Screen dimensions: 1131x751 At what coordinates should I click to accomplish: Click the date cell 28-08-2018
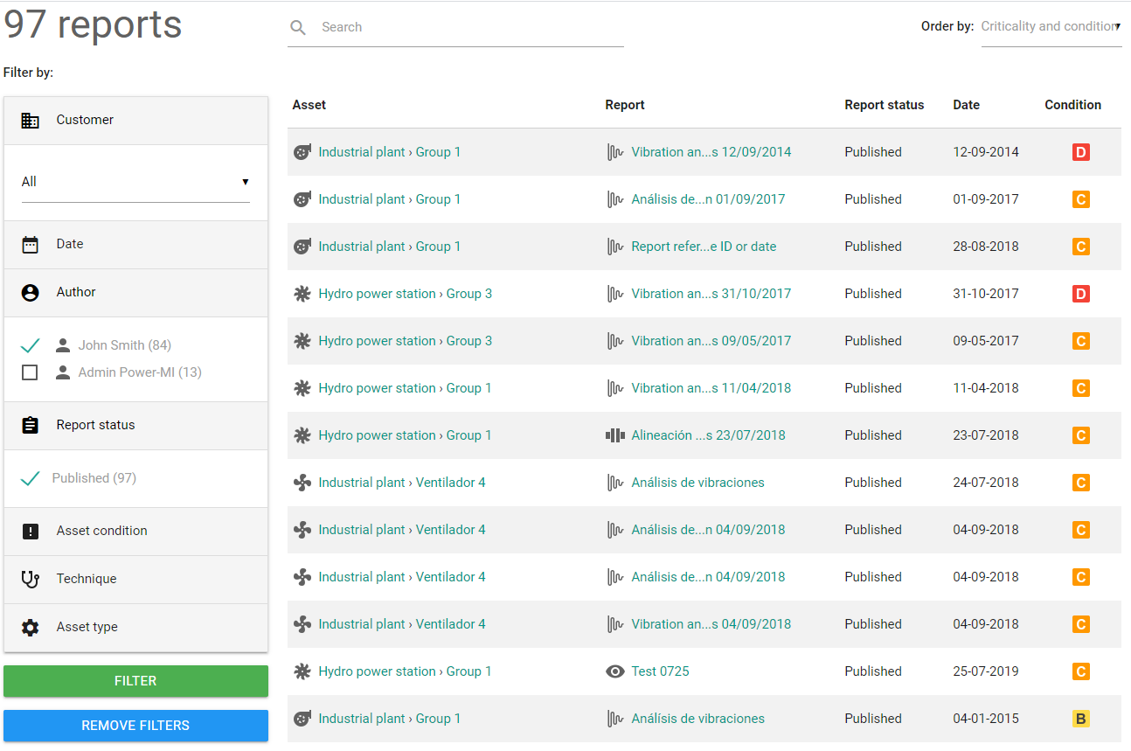[x=986, y=247]
